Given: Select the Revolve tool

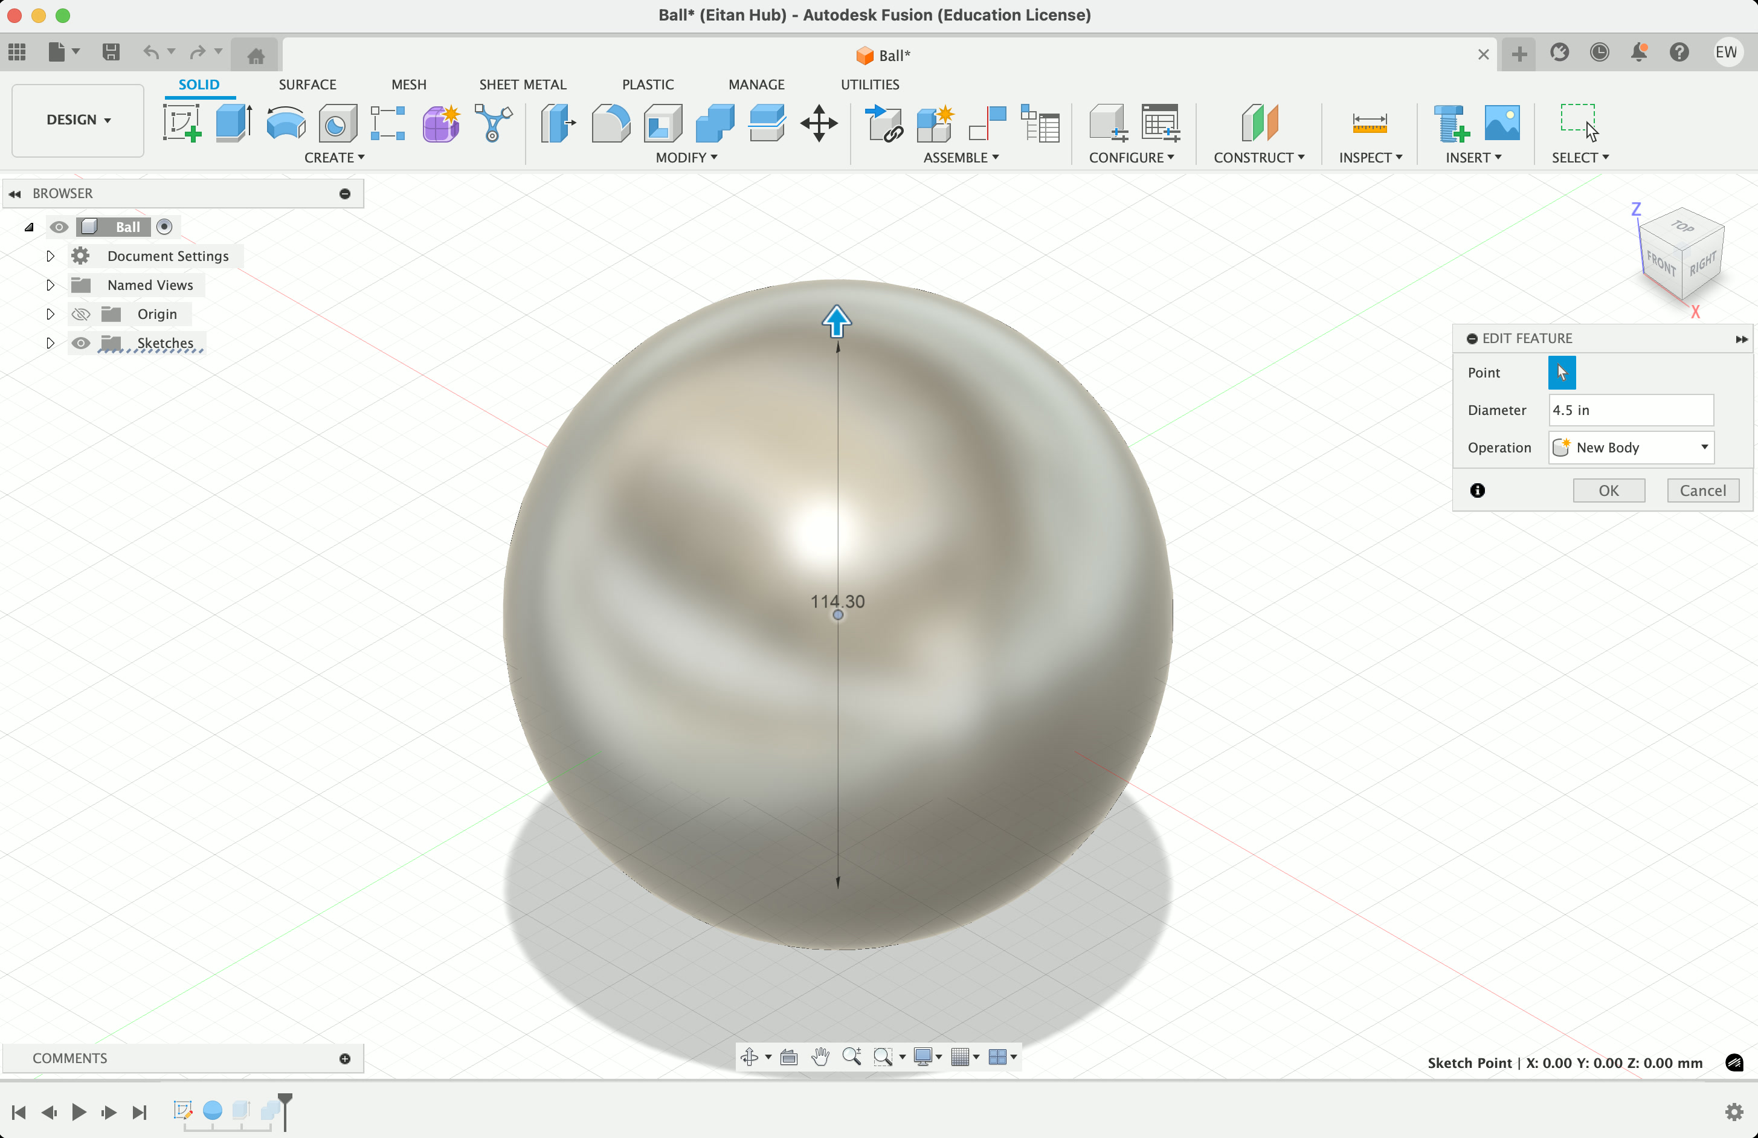Looking at the screenshot, I should pyautogui.click(x=286, y=123).
